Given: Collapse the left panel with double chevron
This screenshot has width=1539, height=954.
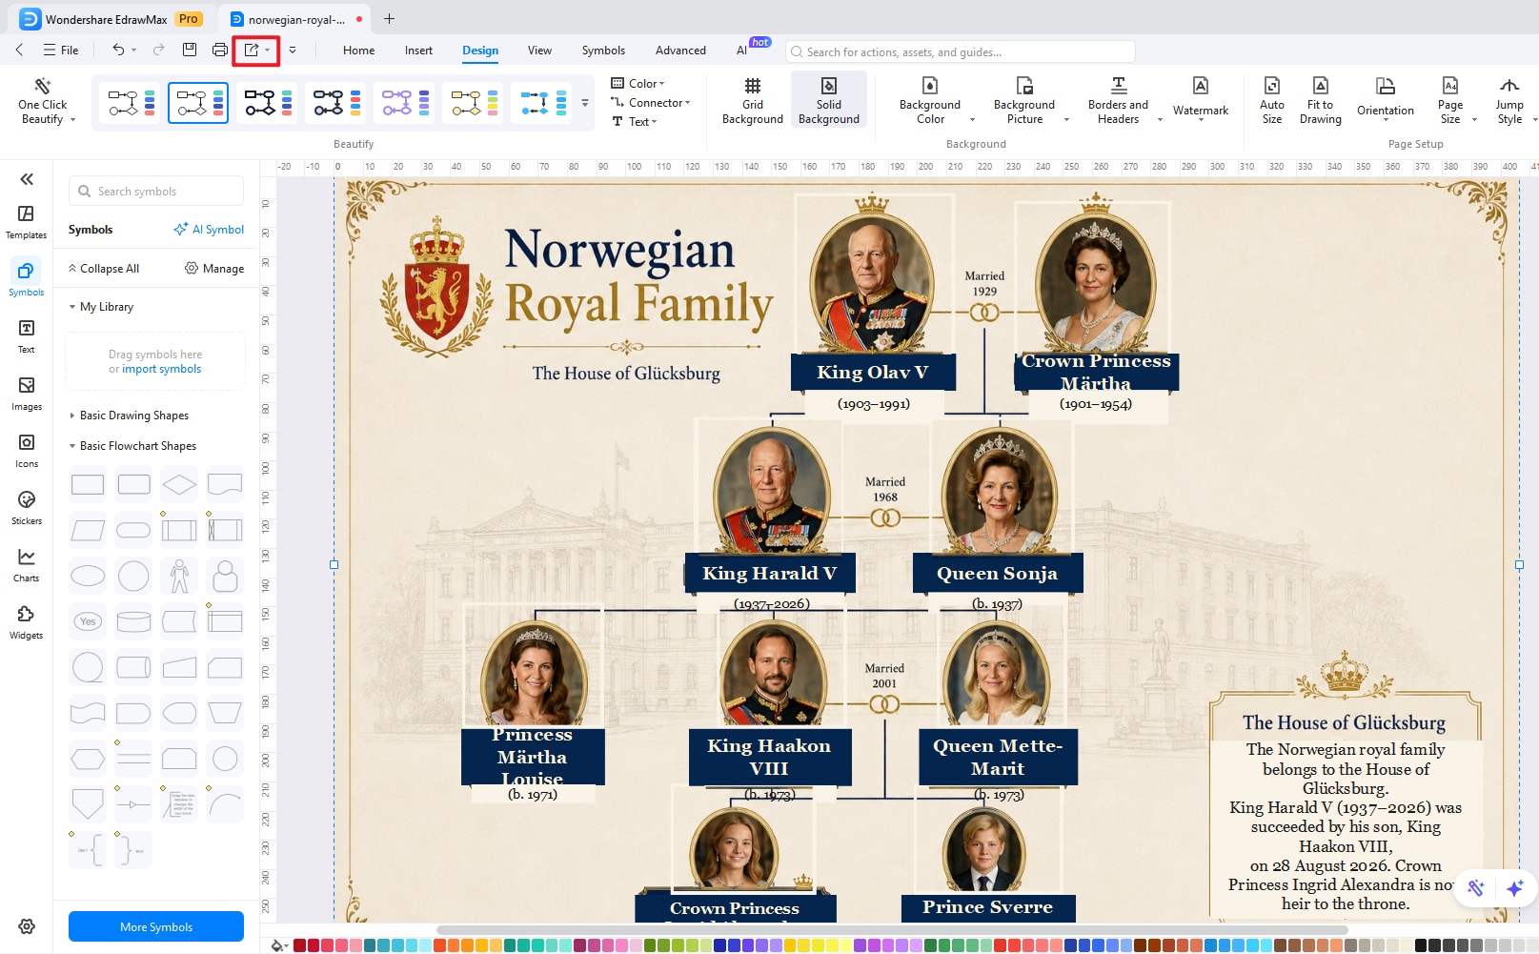Looking at the screenshot, I should pos(27,179).
